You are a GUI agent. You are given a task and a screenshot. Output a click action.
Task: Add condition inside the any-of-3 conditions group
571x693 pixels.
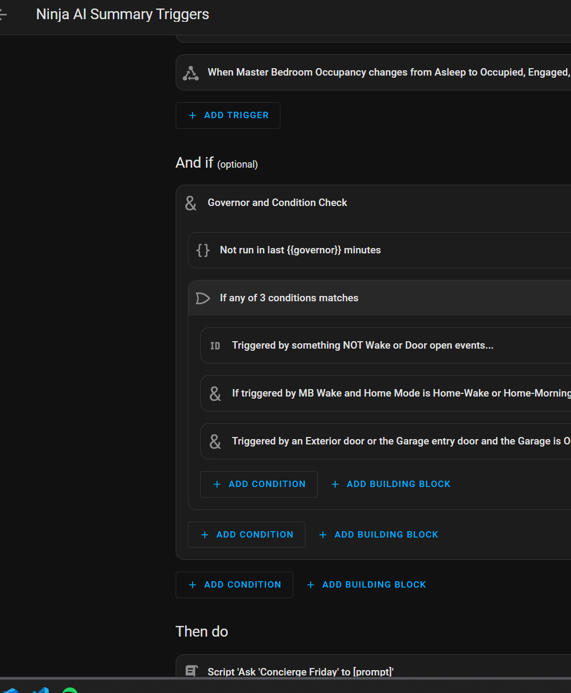click(259, 484)
